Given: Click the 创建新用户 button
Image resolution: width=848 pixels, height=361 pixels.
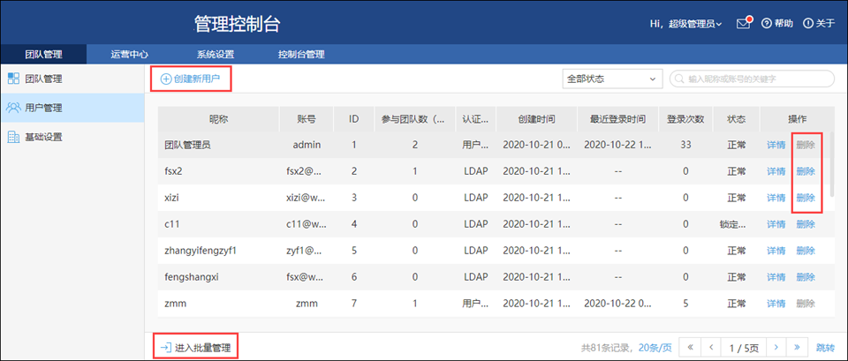Looking at the screenshot, I should [191, 79].
